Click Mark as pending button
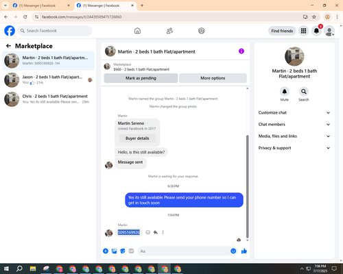 pos(141,78)
